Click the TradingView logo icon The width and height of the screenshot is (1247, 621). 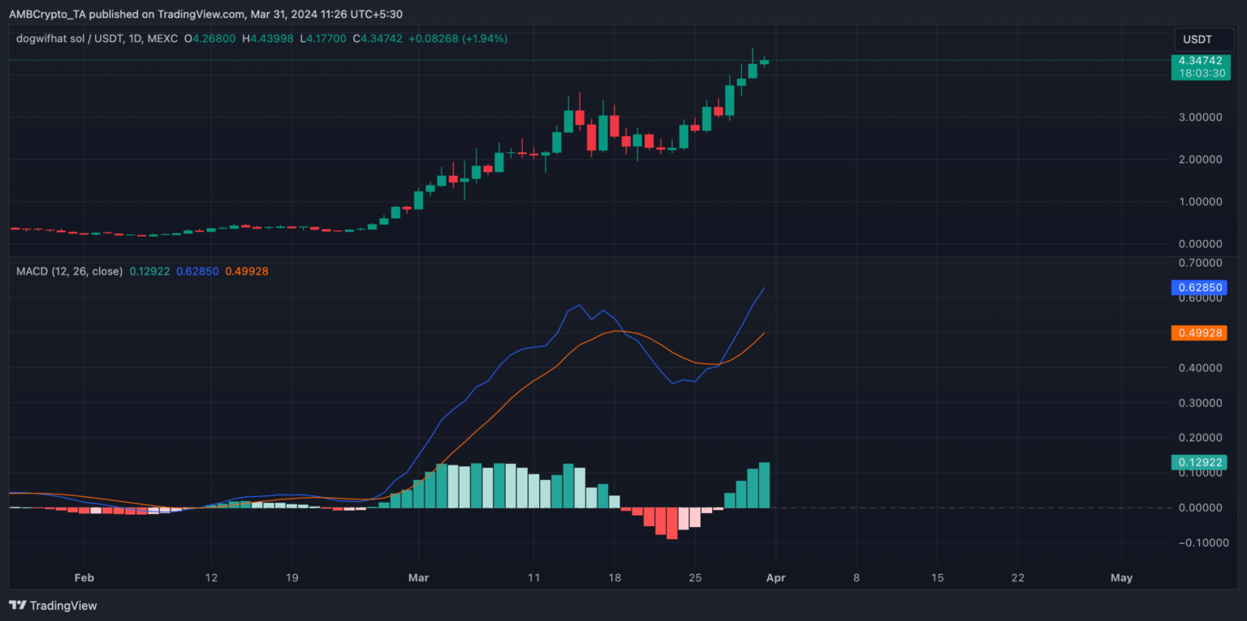tap(16, 605)
